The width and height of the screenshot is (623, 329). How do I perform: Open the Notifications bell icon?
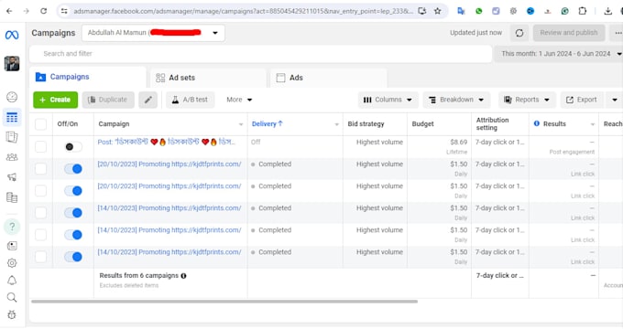[x=12, y=281]
